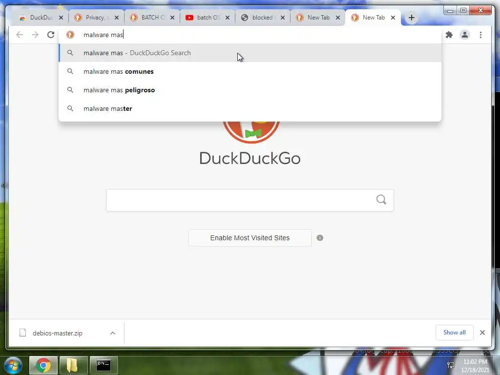Close the Privacy tab
Screen dimensions: 500x375
(117, 18)
